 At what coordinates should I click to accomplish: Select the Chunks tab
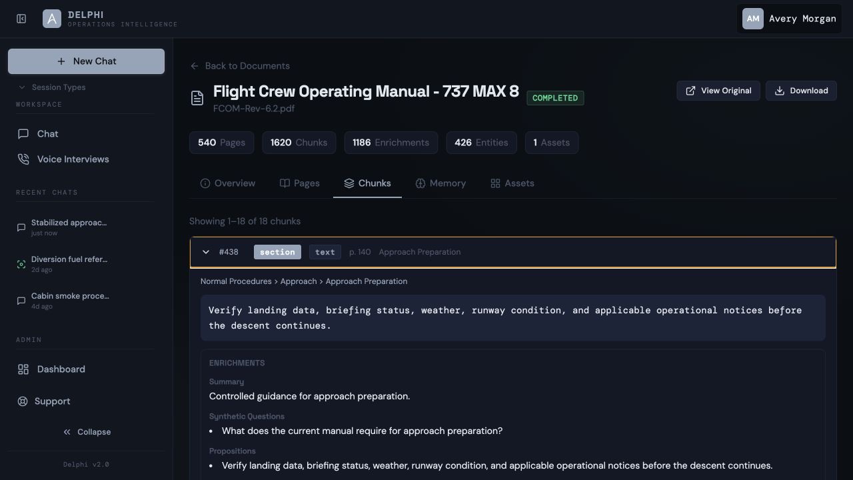click(x=367, y=183)
